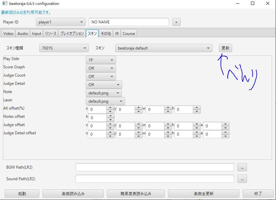Expand the Laser default.png dropdown

coord(105,101)
